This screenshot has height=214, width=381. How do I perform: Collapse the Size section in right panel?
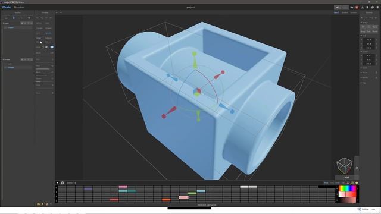click(x=361, y=36)
